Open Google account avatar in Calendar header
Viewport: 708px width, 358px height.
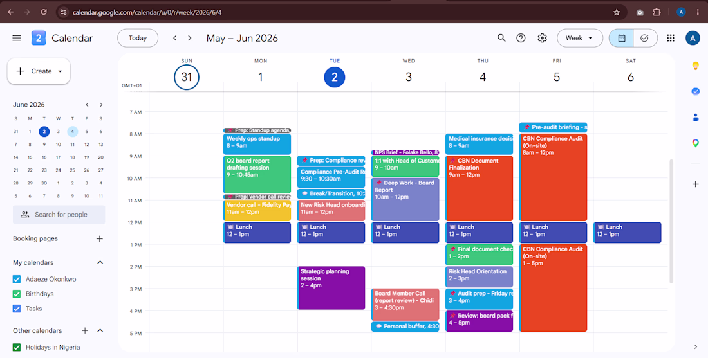click(x=692, y=39)
